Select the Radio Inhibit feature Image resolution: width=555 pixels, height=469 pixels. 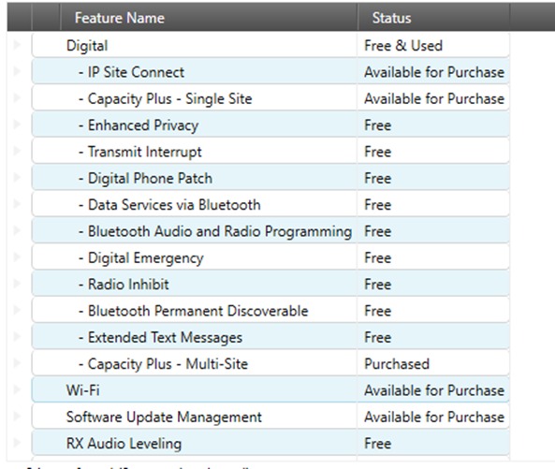pos(124,285)
